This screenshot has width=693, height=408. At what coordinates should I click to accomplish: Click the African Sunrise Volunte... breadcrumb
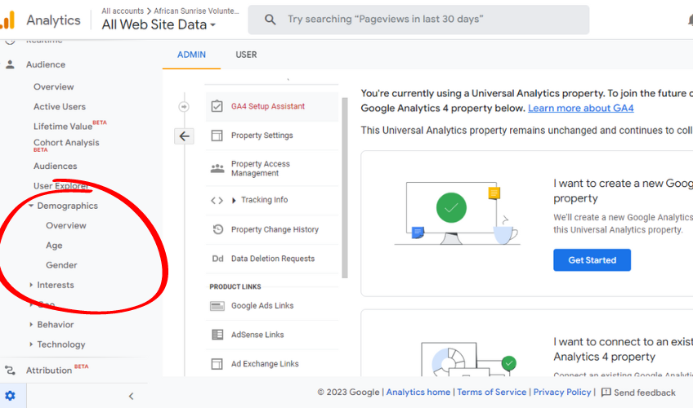[196, 11]
